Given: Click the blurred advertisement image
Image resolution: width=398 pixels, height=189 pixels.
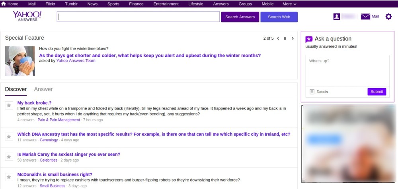Looking at the screenshot, I should (349, 143).
